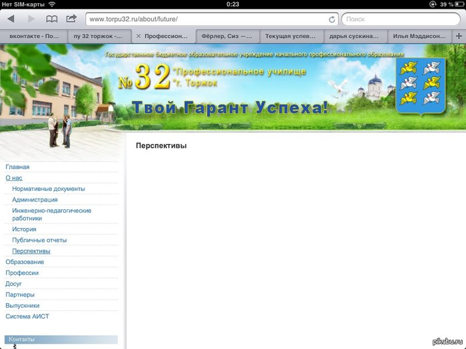
Task: Click the Torzhok coat of arms emblem
Action: [x=420, y=85]
